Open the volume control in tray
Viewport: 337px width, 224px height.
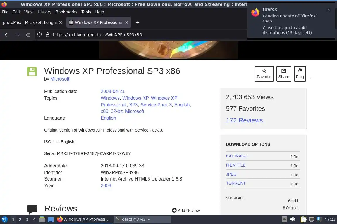(293, 219)
